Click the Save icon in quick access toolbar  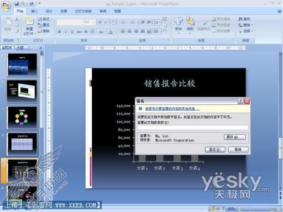16,3
